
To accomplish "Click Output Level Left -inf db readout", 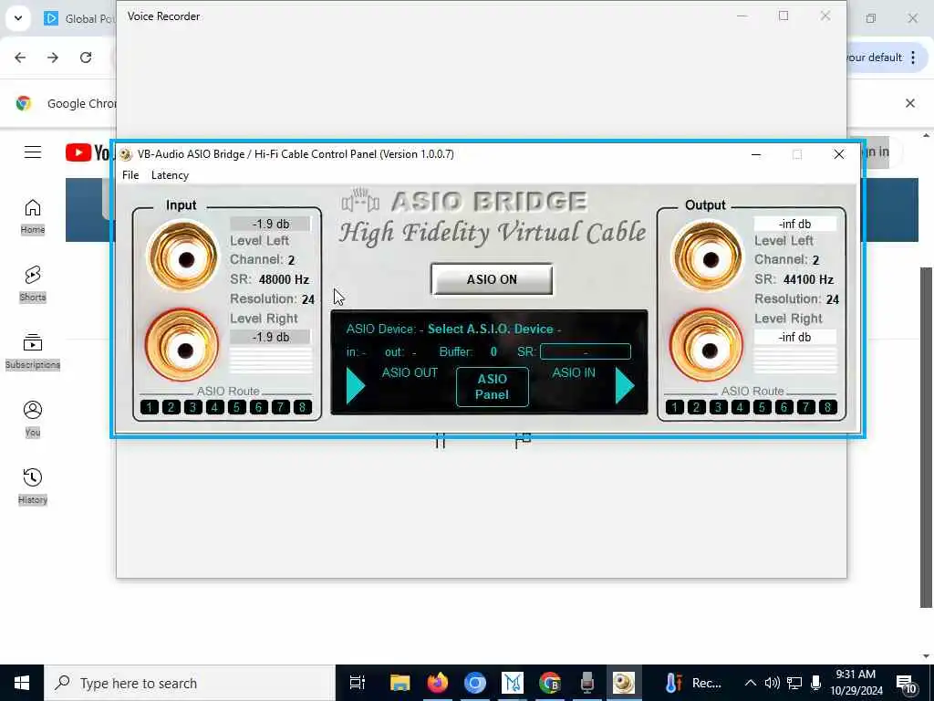I will pyautogui.click(x=794, y=224).
